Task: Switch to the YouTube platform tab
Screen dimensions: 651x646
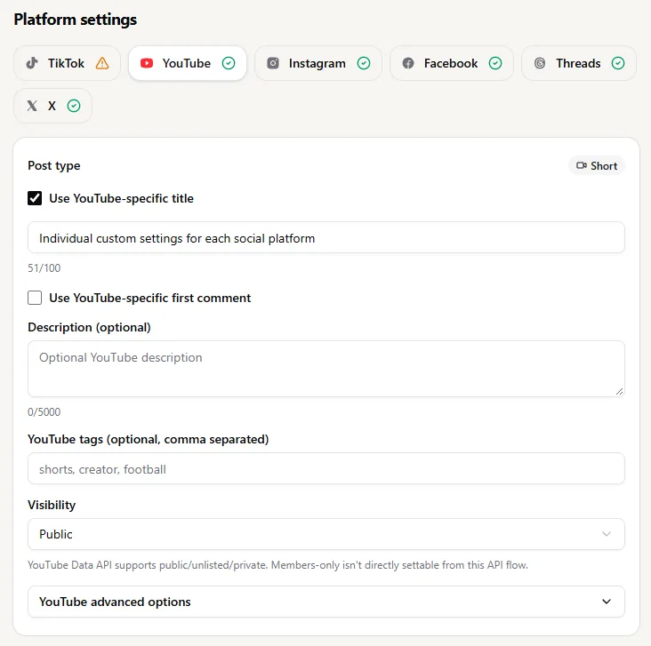Action: (x=188, y=63)
